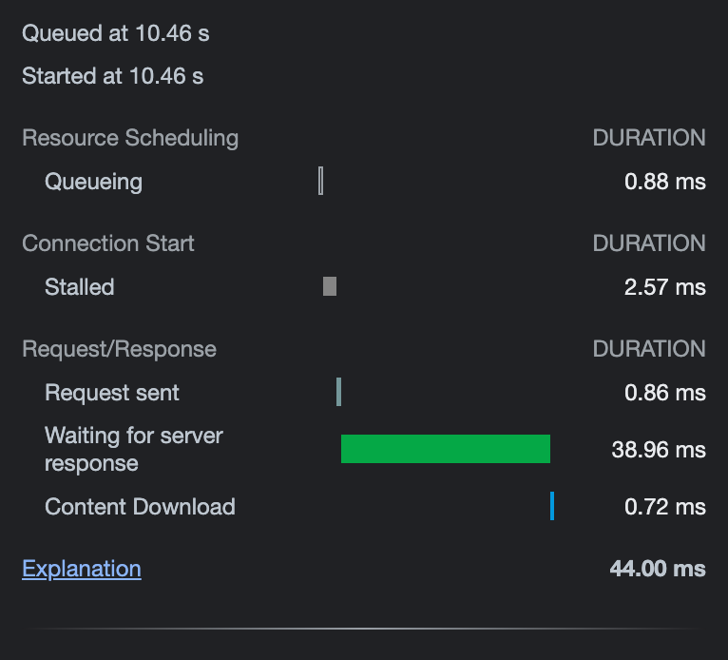Click the Queueing row label

(x=93, y=182)
